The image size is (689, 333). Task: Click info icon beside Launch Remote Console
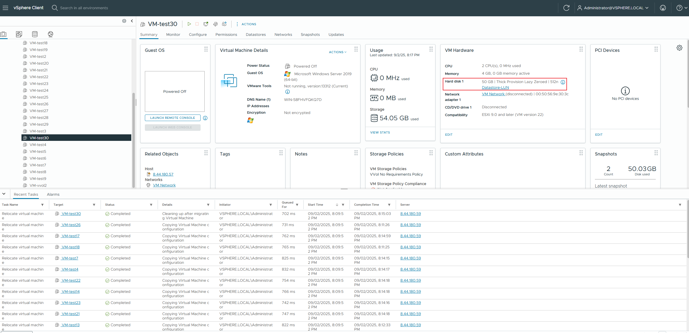[205, 118]
